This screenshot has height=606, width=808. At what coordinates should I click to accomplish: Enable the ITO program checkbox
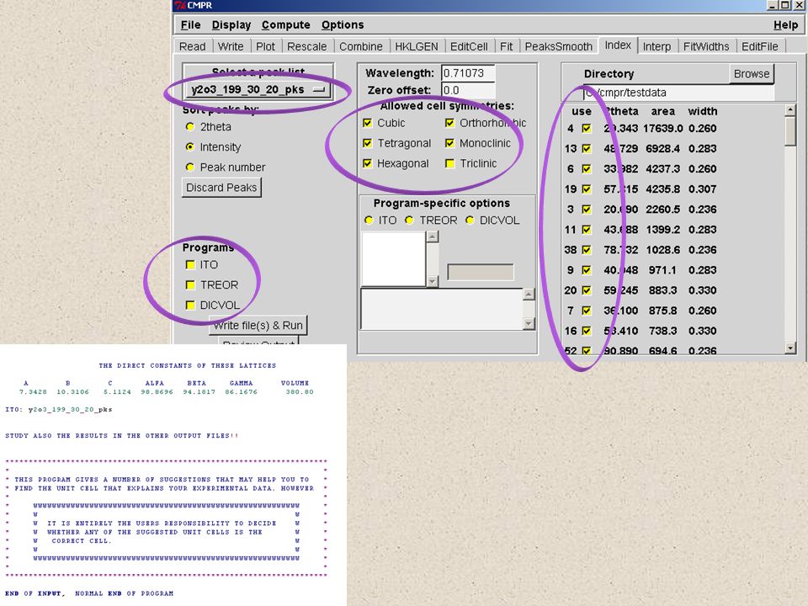coord(190,265)
